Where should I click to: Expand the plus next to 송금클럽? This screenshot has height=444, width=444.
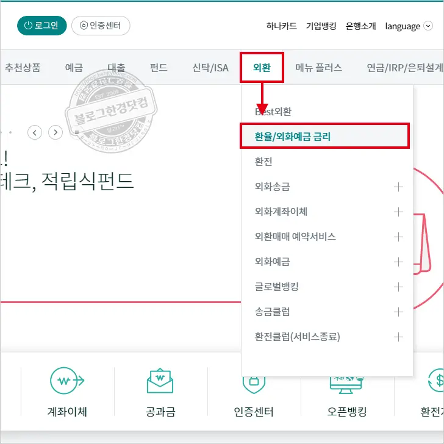[398, 312]
